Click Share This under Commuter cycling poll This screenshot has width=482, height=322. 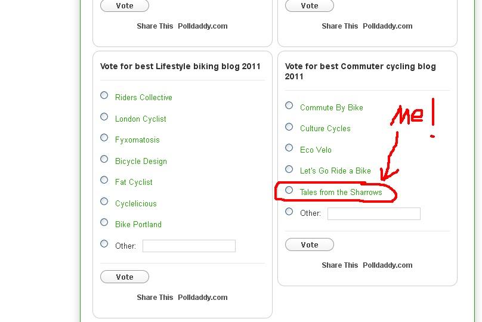[340, 265]
